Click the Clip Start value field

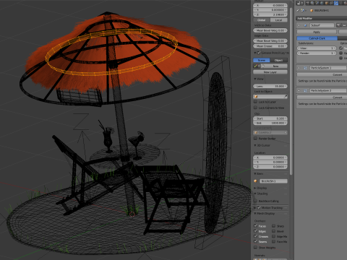click(x=270, y=118)
